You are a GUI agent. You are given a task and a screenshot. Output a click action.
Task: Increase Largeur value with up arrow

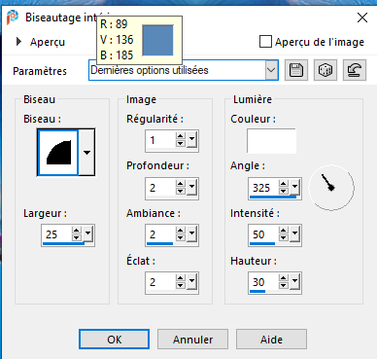76,231
